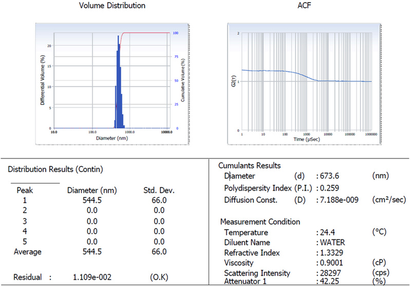The width and height of the screenshot is (411, 287).
Task: Click the Volume Distribution chart title
Action: click(111, 6)
